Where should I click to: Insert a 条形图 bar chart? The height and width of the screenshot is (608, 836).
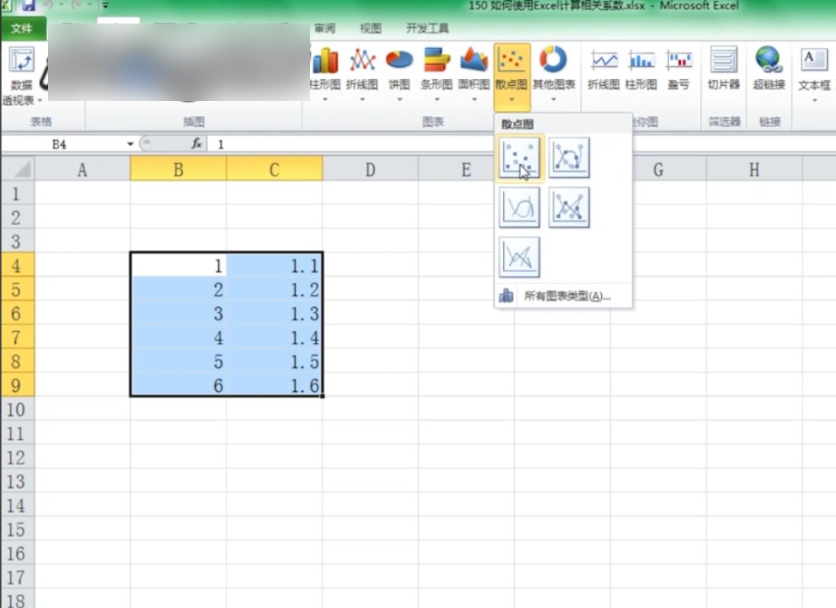pyautogui.click(x=436, y=68)
